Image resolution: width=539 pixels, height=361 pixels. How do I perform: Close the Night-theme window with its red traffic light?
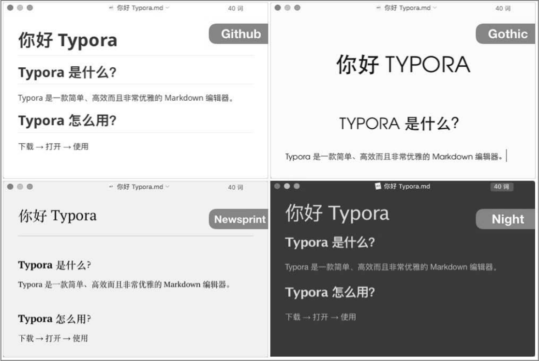point(277,186)
